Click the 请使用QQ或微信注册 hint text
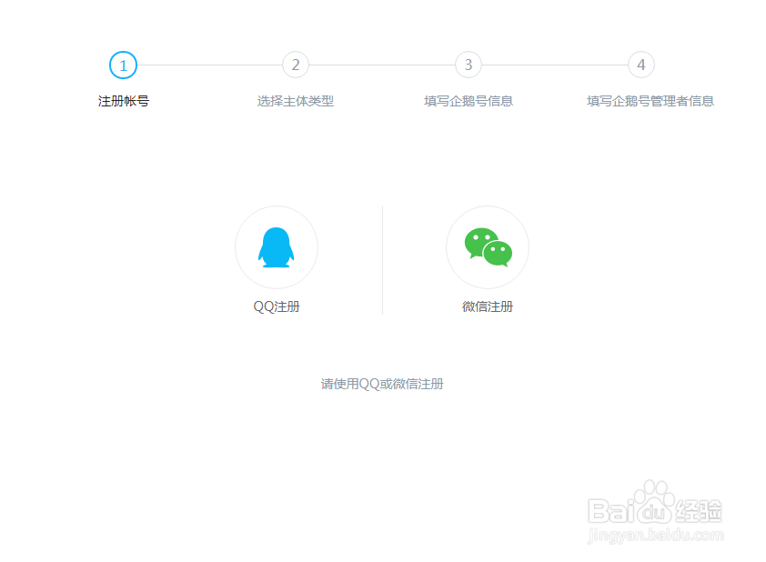The height and width of the screenshot is (562, 766). pyautogui.click(x=382, y=384)
